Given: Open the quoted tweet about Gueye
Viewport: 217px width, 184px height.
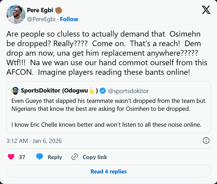Looking at the screenshot, I should [x=108, y=113].
